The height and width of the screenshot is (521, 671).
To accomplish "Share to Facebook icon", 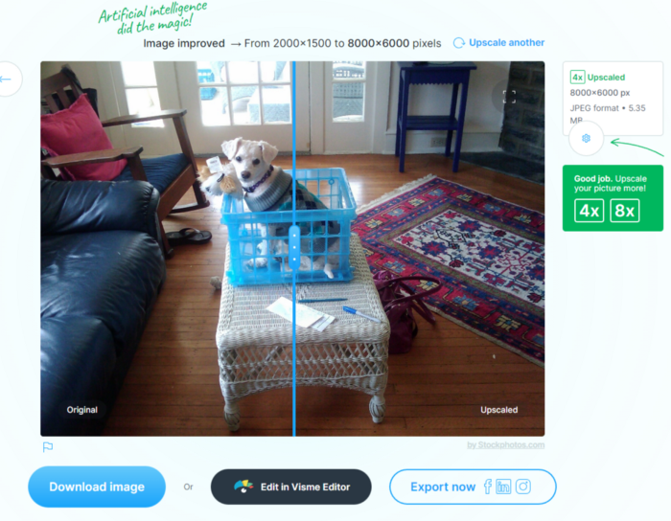I will [487, 487].
